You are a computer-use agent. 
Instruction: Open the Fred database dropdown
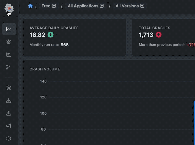click(48, 6)
